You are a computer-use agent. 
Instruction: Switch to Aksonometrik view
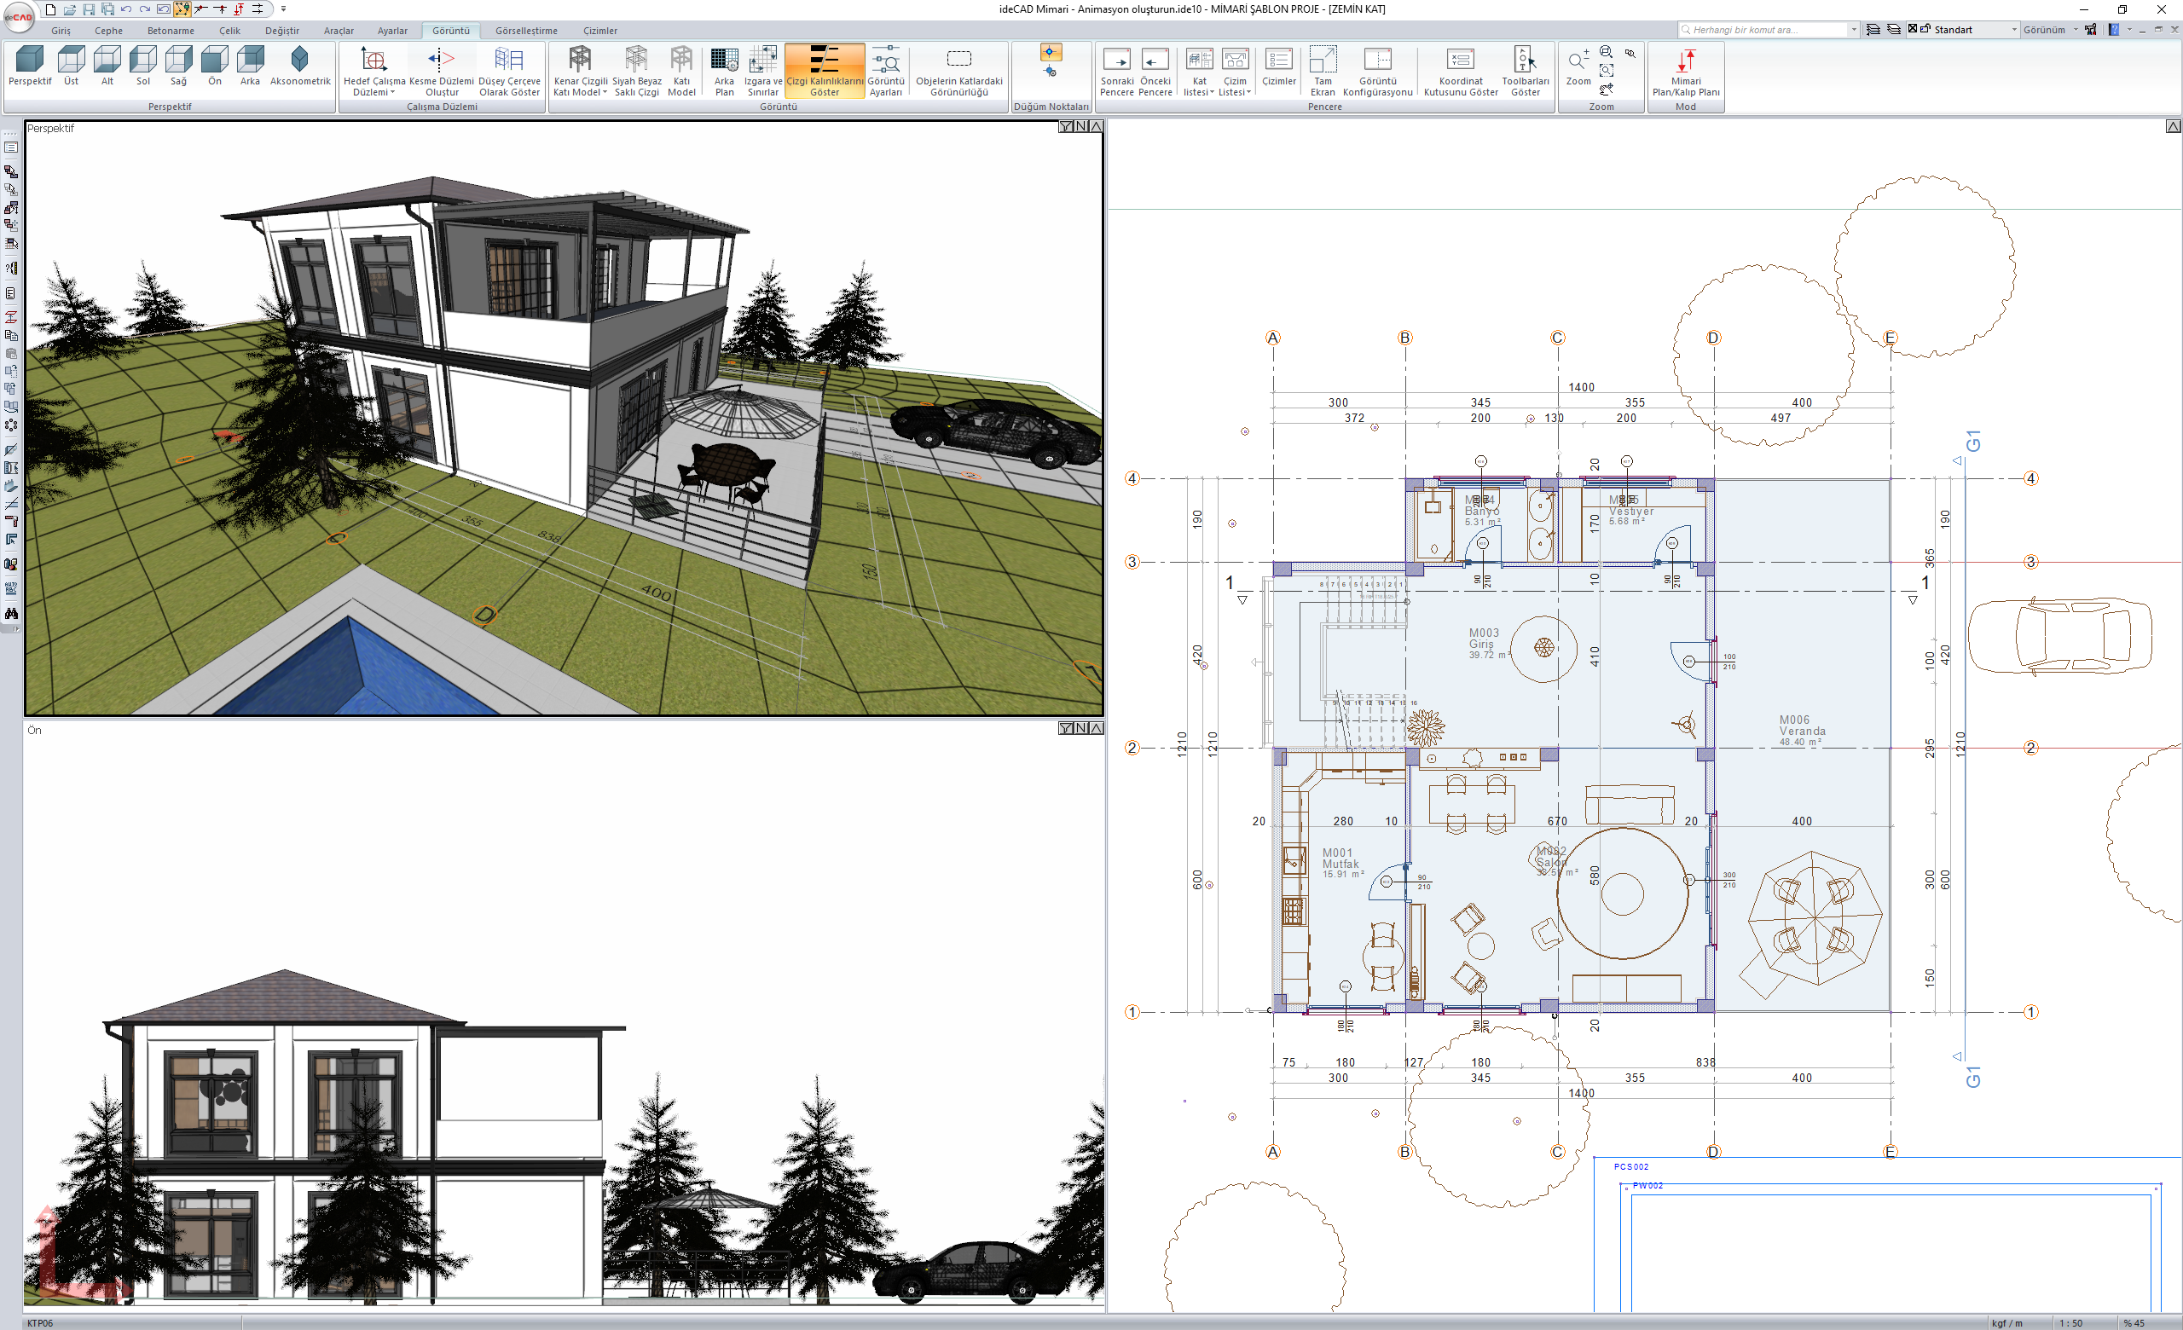pos(299,60)
